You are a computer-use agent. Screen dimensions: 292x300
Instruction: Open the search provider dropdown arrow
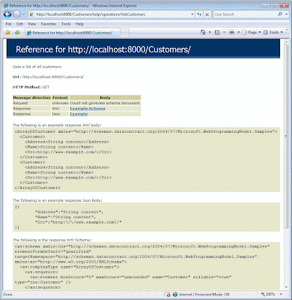click(286, 14)
